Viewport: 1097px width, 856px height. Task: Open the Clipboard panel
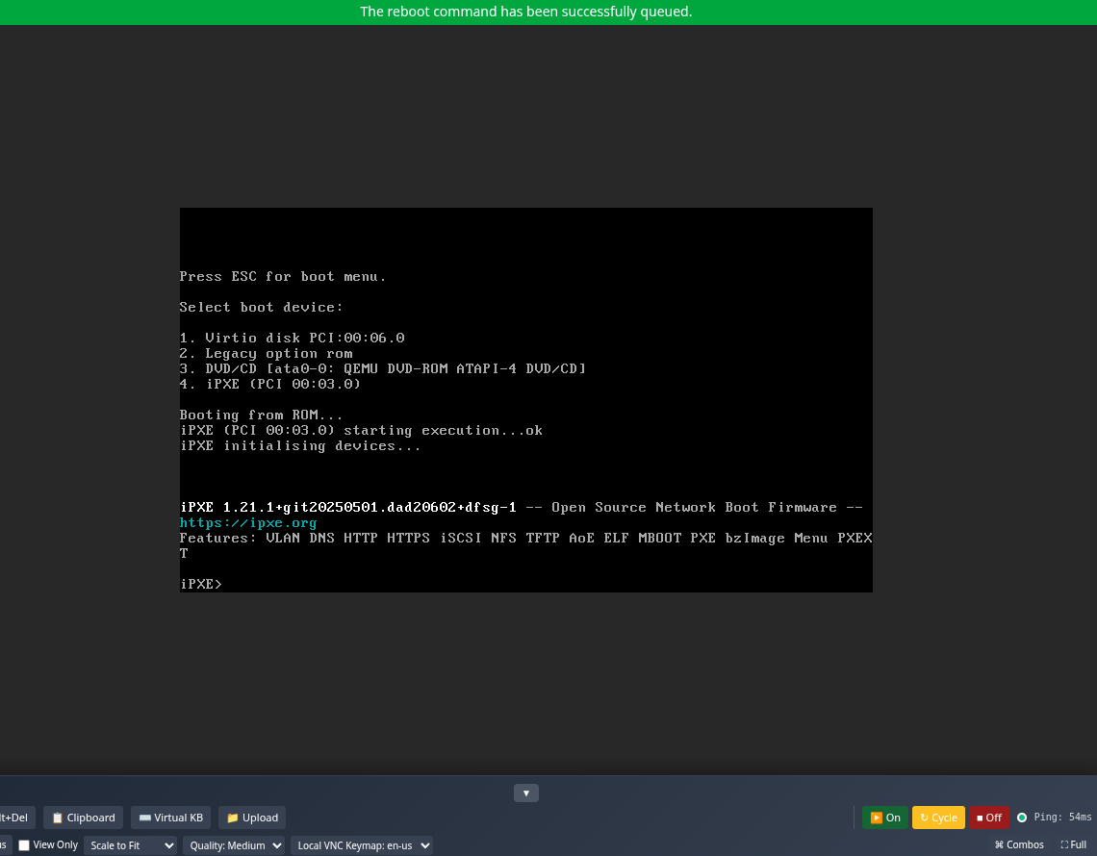coord(83,817)
